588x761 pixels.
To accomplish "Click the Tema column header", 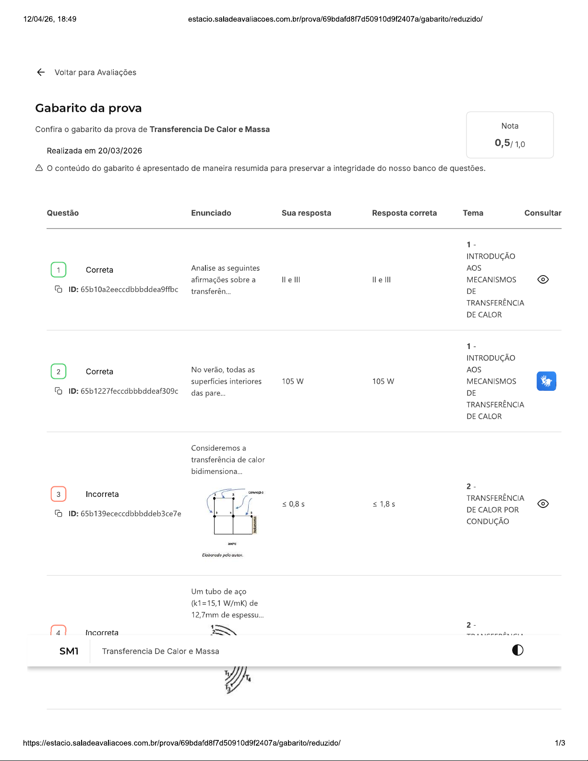I will click(x=473, y=213).
